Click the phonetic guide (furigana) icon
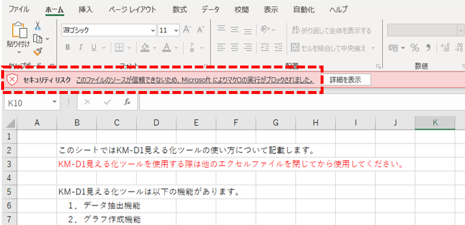The height and width of the screenshot is (225, 465). (x=192, y=48)
